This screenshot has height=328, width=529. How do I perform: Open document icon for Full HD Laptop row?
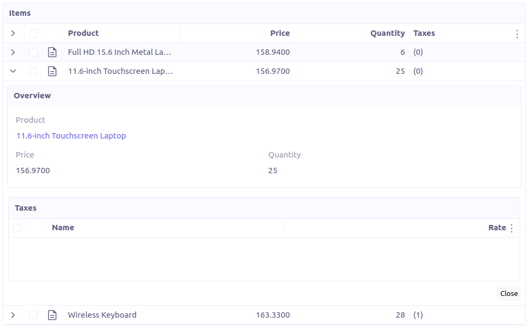point(52,52)
